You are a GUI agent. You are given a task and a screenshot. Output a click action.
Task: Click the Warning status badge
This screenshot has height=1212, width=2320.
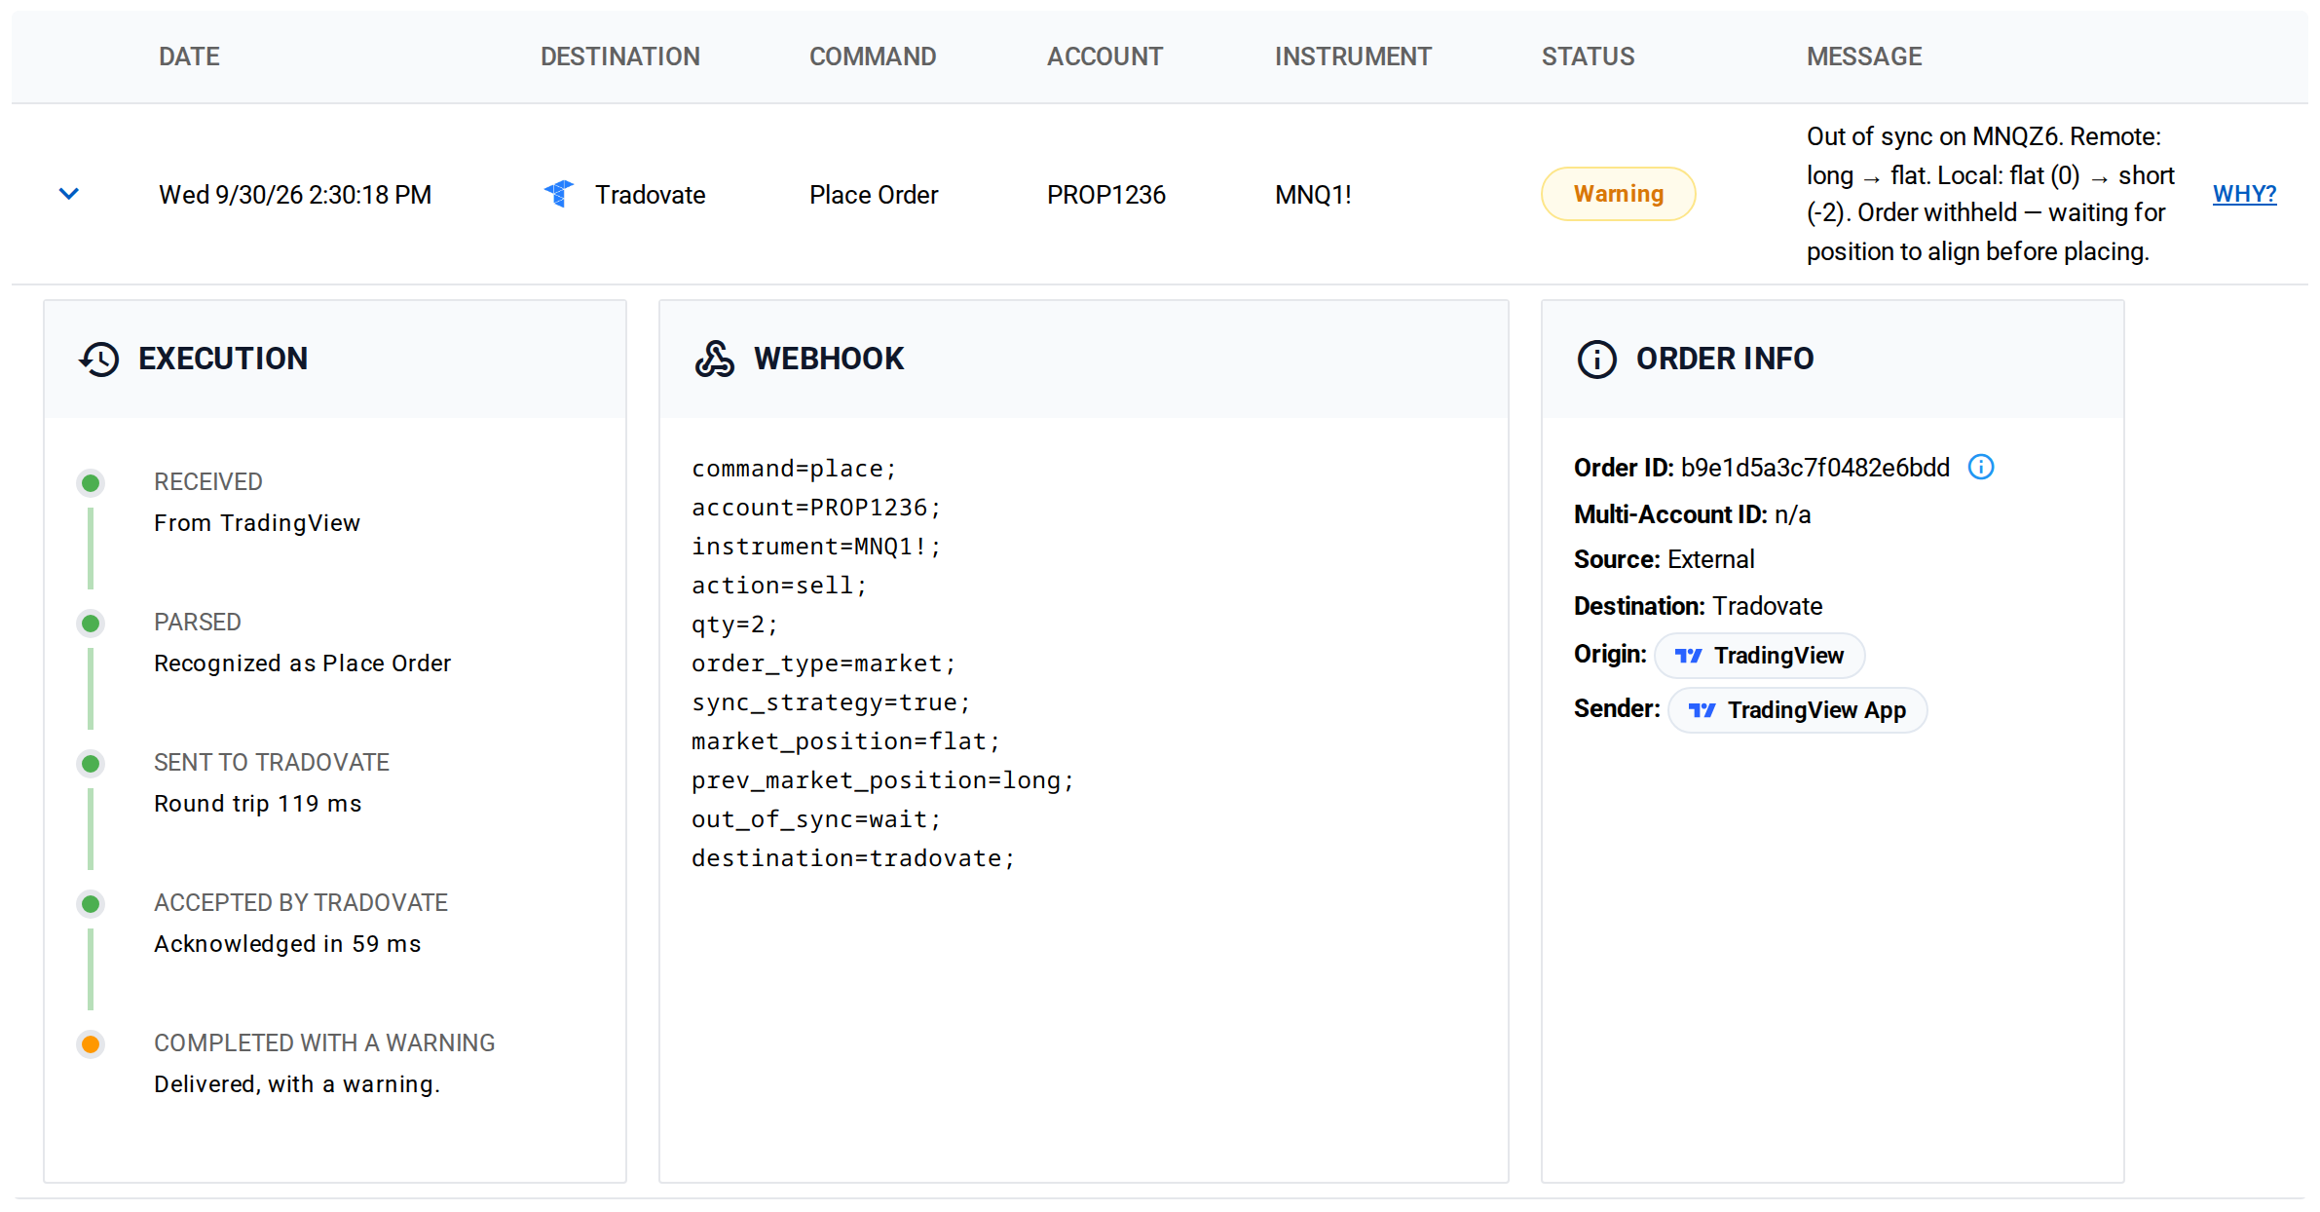click(1618, 194)
